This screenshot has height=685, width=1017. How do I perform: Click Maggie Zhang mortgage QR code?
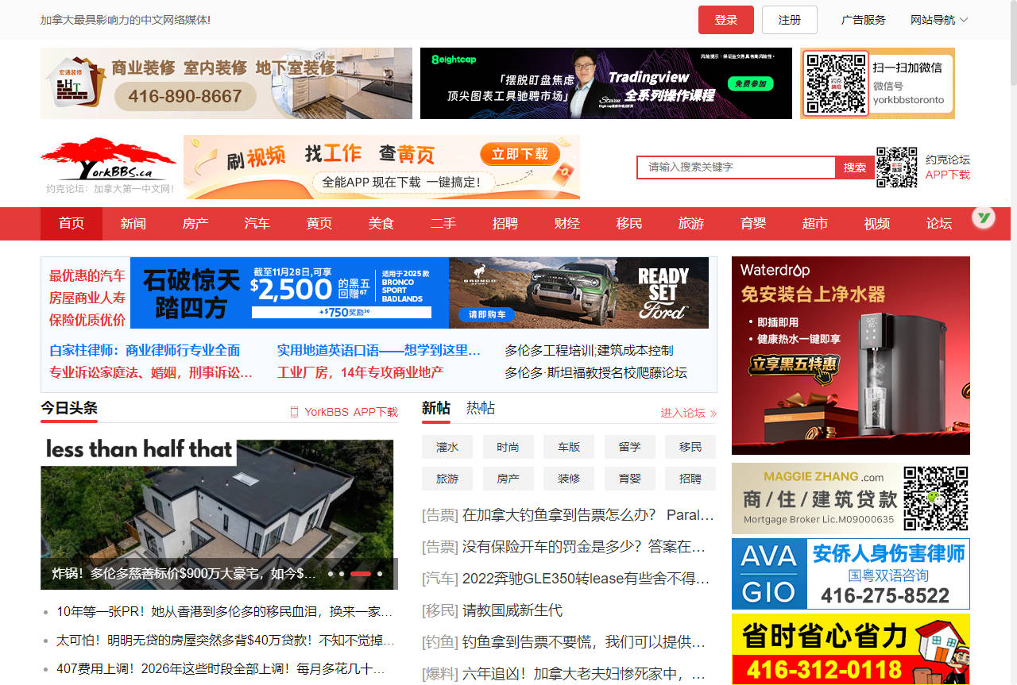pyautogui.click(x=936, y=498)
